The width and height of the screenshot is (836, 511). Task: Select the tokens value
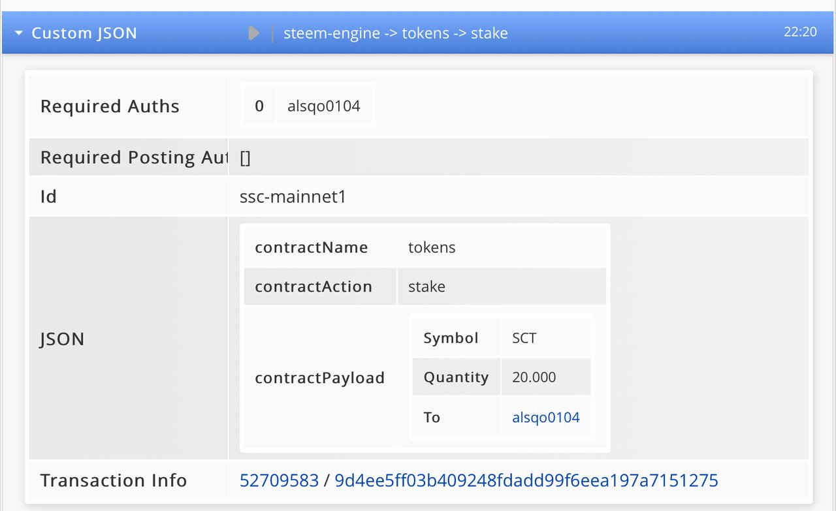click(x=432, y=248)
